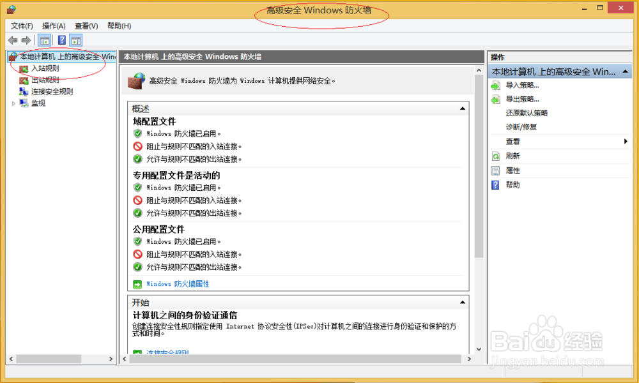This screenshot has width=639, height=383.
Task: Open the 帮助(H) menu
Action: 118,26
